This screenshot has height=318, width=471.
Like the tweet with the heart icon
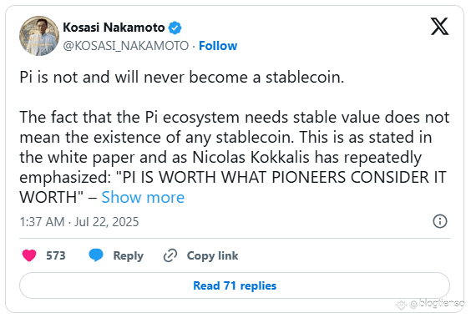coord(29,256)
